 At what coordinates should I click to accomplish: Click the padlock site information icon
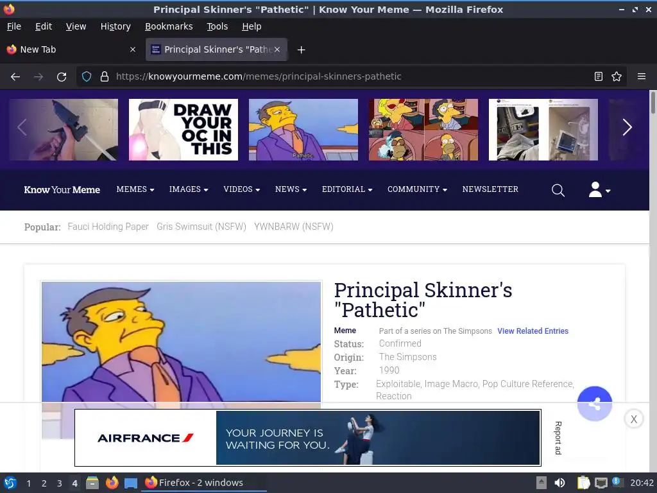[105, 76]
